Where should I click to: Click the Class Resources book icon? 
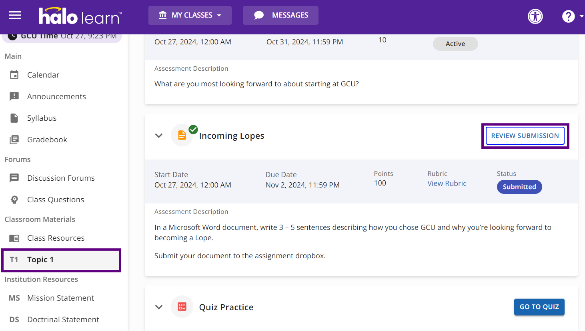(x=14, y=238)
